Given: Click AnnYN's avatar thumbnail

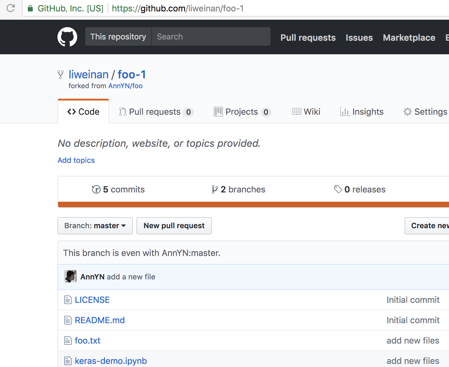Looking at the screenshot, I should 70,276.
